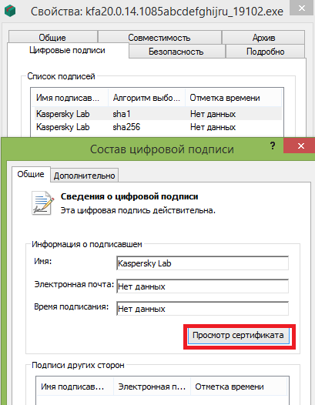Click the Электронная почта field
Viewport: 315px width, 405px height.
tap(203, 286)
